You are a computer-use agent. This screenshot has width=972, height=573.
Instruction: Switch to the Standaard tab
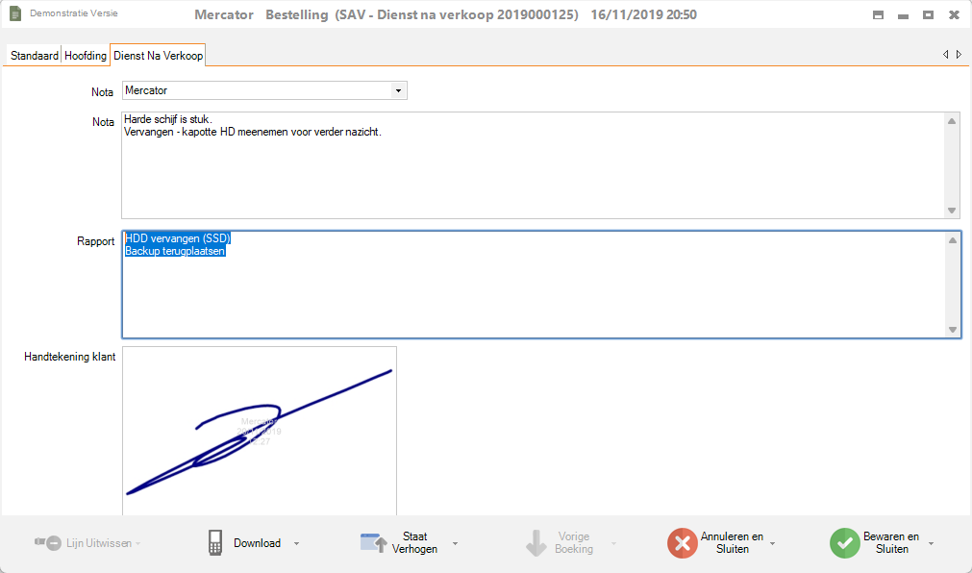[x=34, y=56]
